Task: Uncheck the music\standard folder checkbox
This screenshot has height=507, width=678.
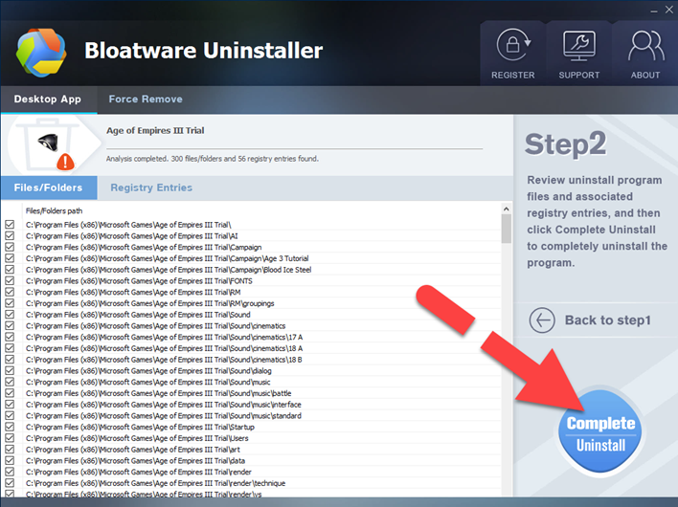Action: click(x=10, y=415)
